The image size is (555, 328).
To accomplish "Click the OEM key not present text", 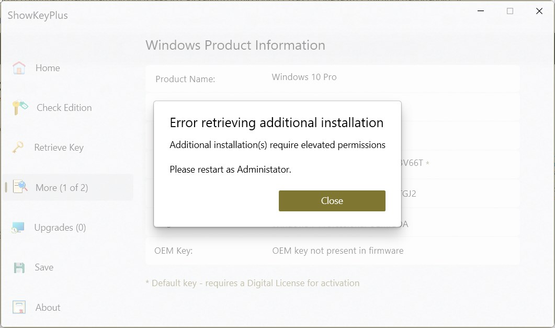I will tap(338, 251).
